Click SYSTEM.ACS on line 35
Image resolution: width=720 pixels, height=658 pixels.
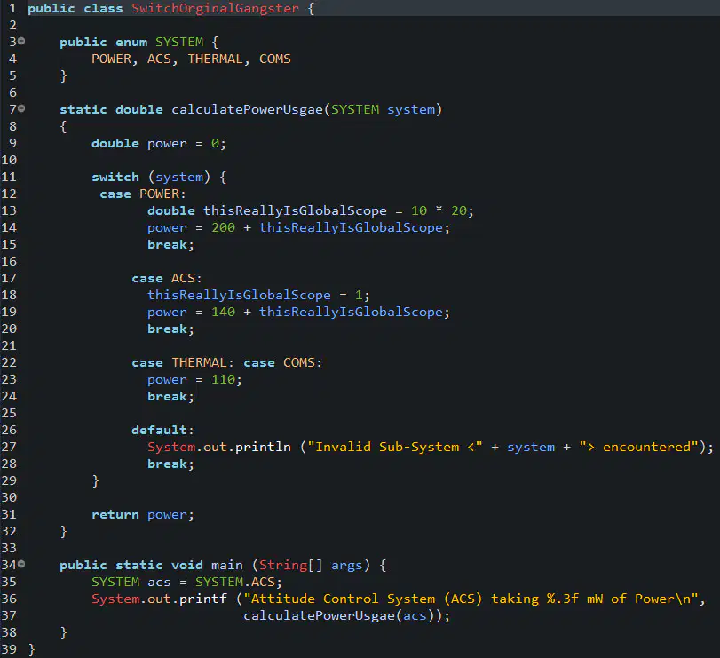click(235, 582)
